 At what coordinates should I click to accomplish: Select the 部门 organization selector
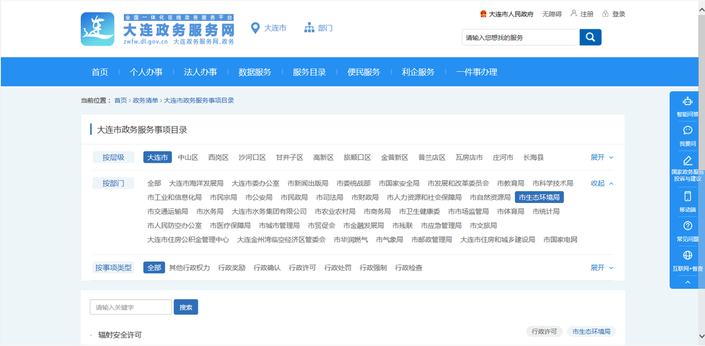pyautogui.click(x=319, y=28)
